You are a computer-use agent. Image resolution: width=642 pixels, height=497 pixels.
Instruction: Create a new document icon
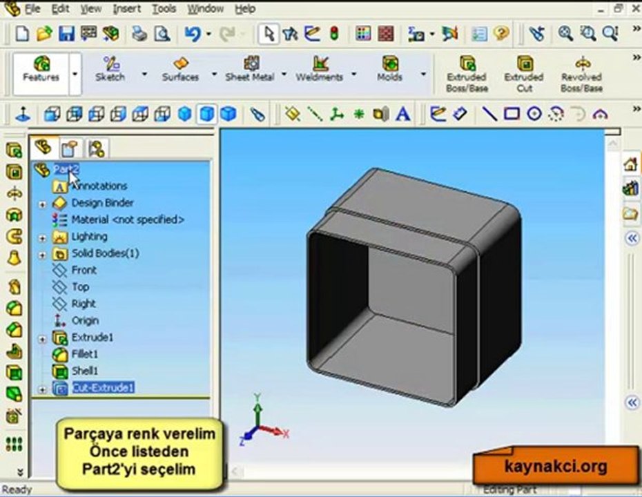(21, 34)
